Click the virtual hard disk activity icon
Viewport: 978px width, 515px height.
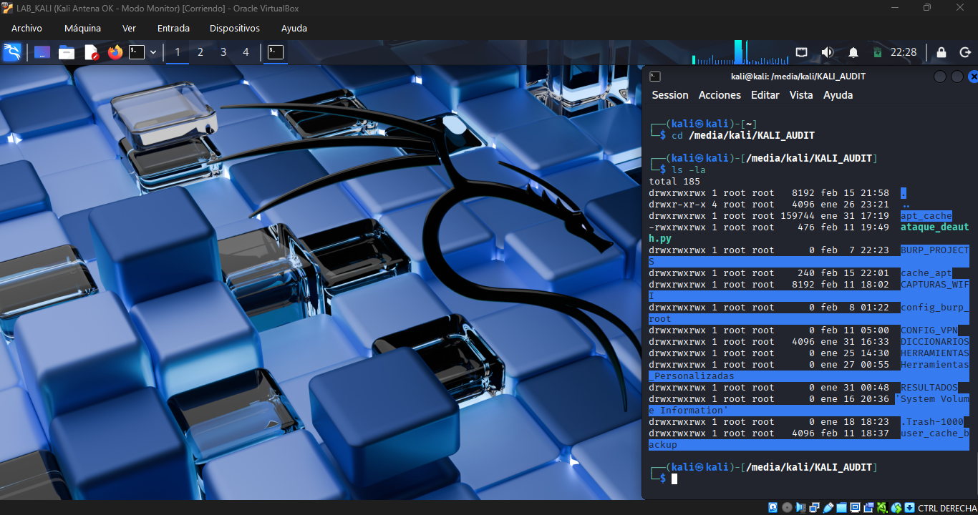773,507
